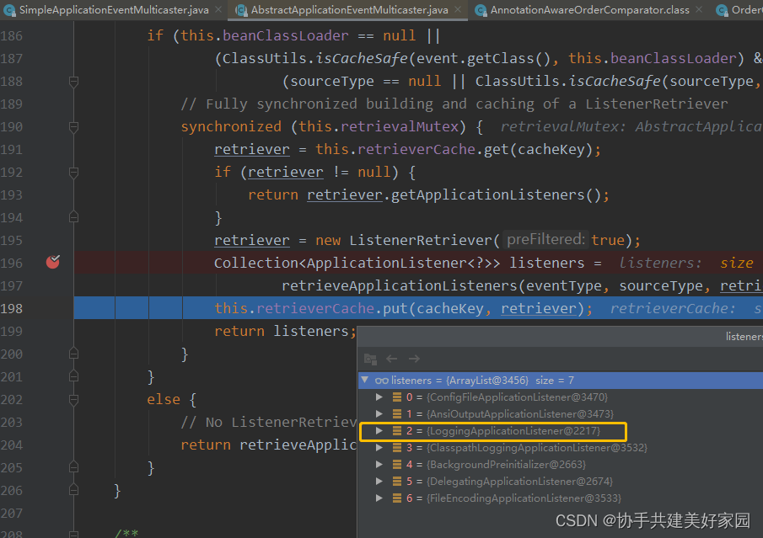The width and height of the screenshot is (763, 538).
Task: Collapse the listeners ArrayList node
Action: (x=365, y=380)
